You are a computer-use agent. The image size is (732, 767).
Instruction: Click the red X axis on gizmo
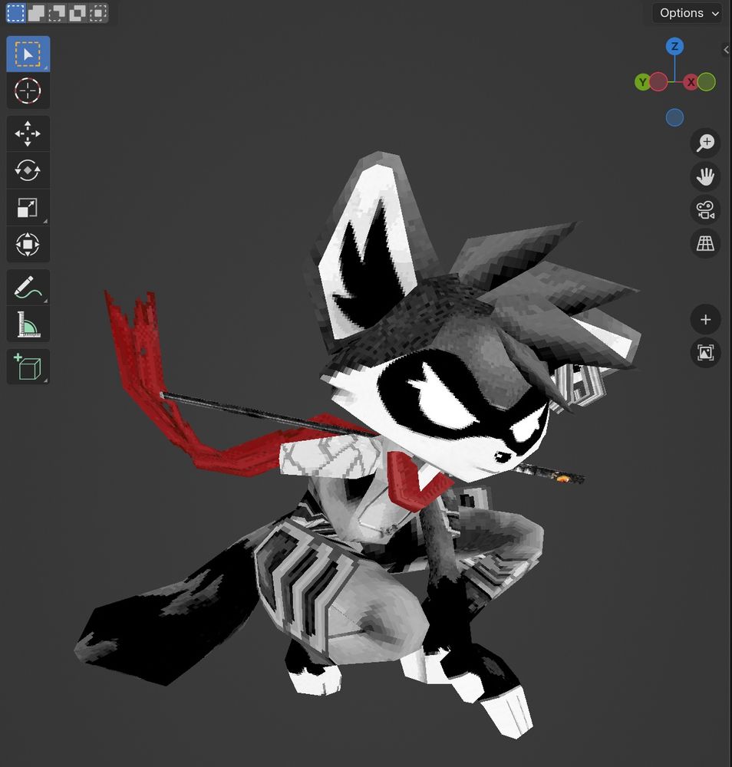(x=691, y=82)
